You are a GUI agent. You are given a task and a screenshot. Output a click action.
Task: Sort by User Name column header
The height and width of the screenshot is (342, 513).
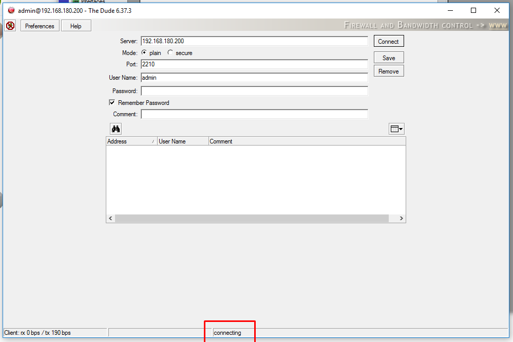tap(183, 141)
